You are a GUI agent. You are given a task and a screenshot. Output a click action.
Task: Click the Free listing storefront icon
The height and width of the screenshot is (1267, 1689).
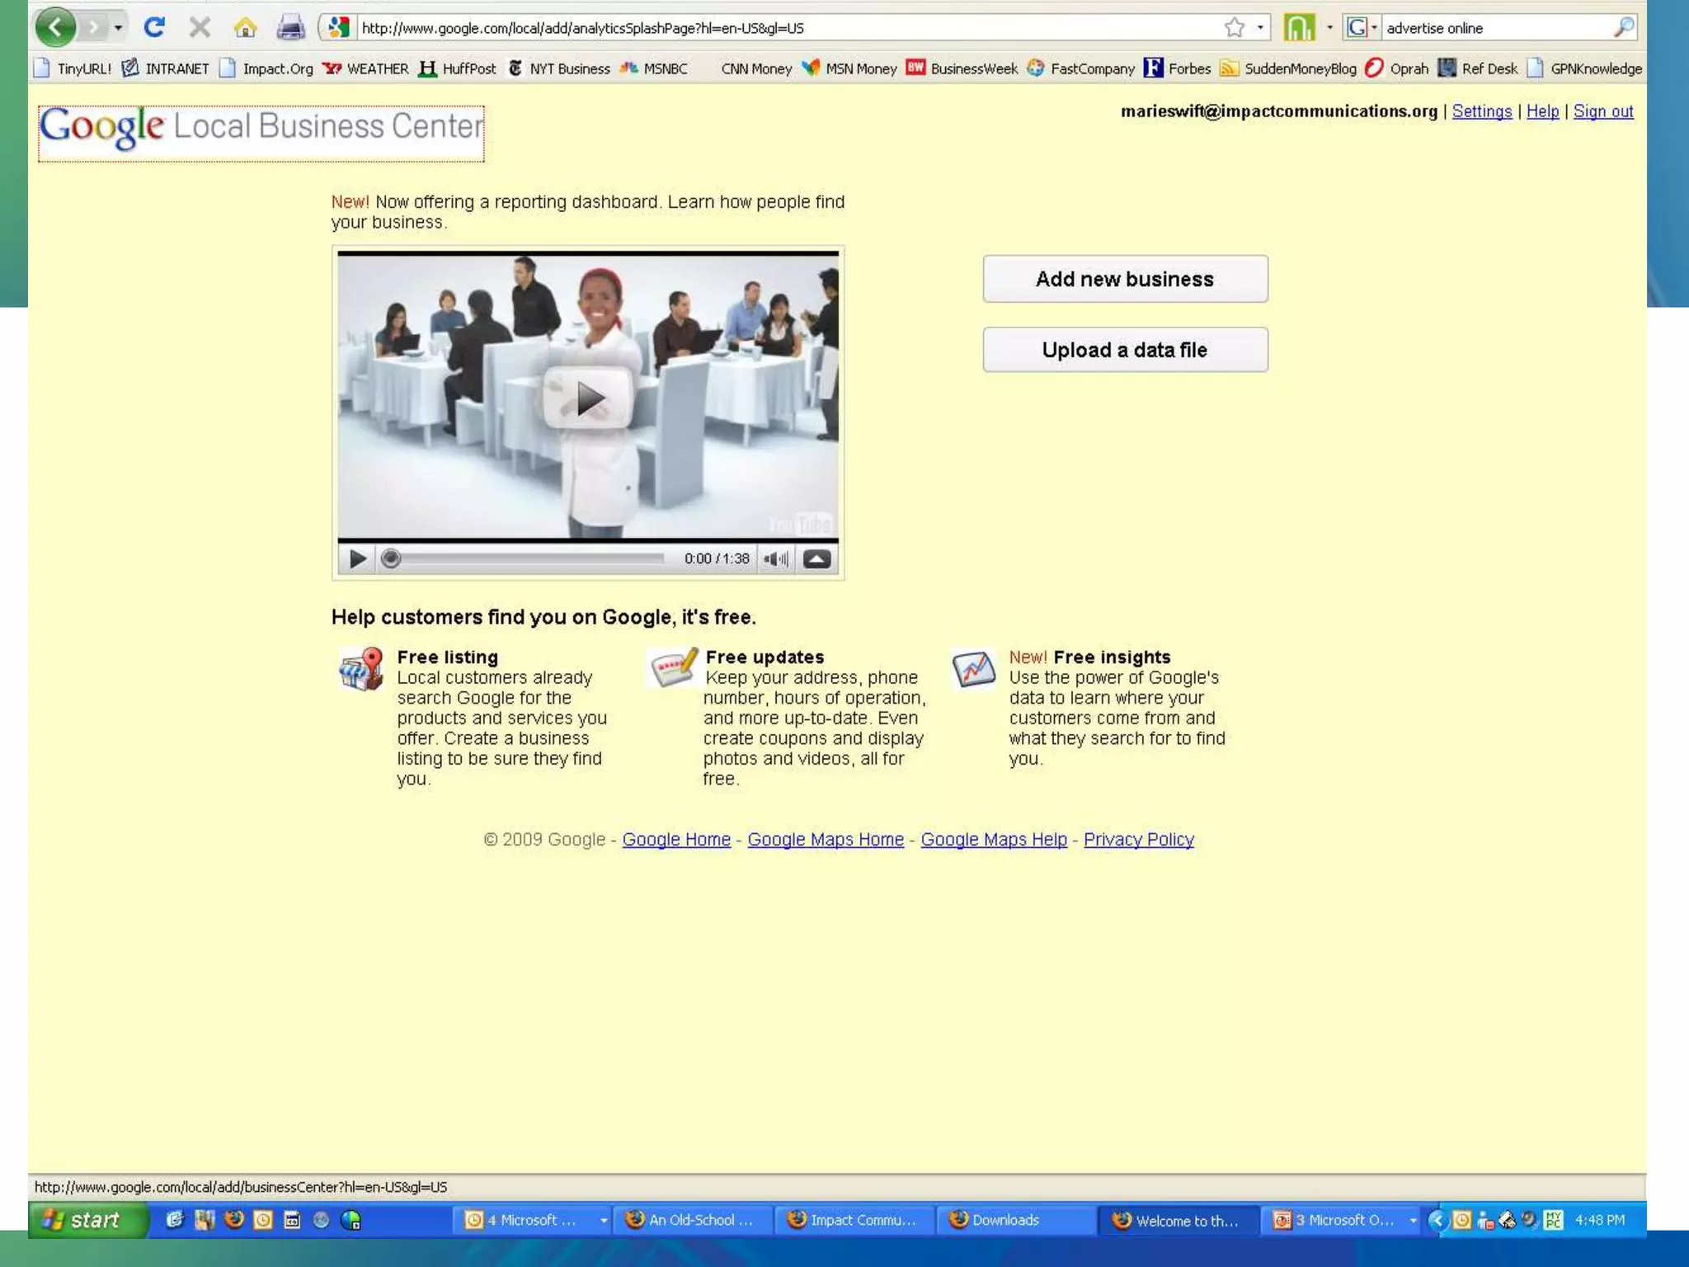tap(361, 668)
